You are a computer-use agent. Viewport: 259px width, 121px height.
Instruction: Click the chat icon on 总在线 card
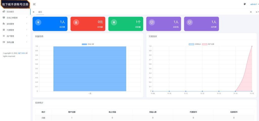(152, 22)
